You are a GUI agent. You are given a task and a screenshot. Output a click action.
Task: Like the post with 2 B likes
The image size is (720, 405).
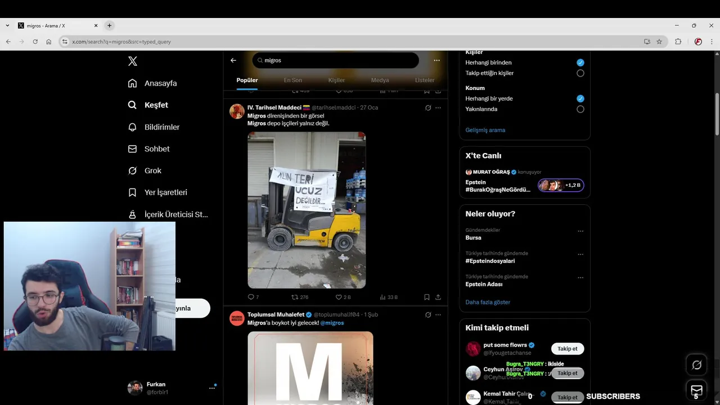pyautogui.click(x=343, y=297)
